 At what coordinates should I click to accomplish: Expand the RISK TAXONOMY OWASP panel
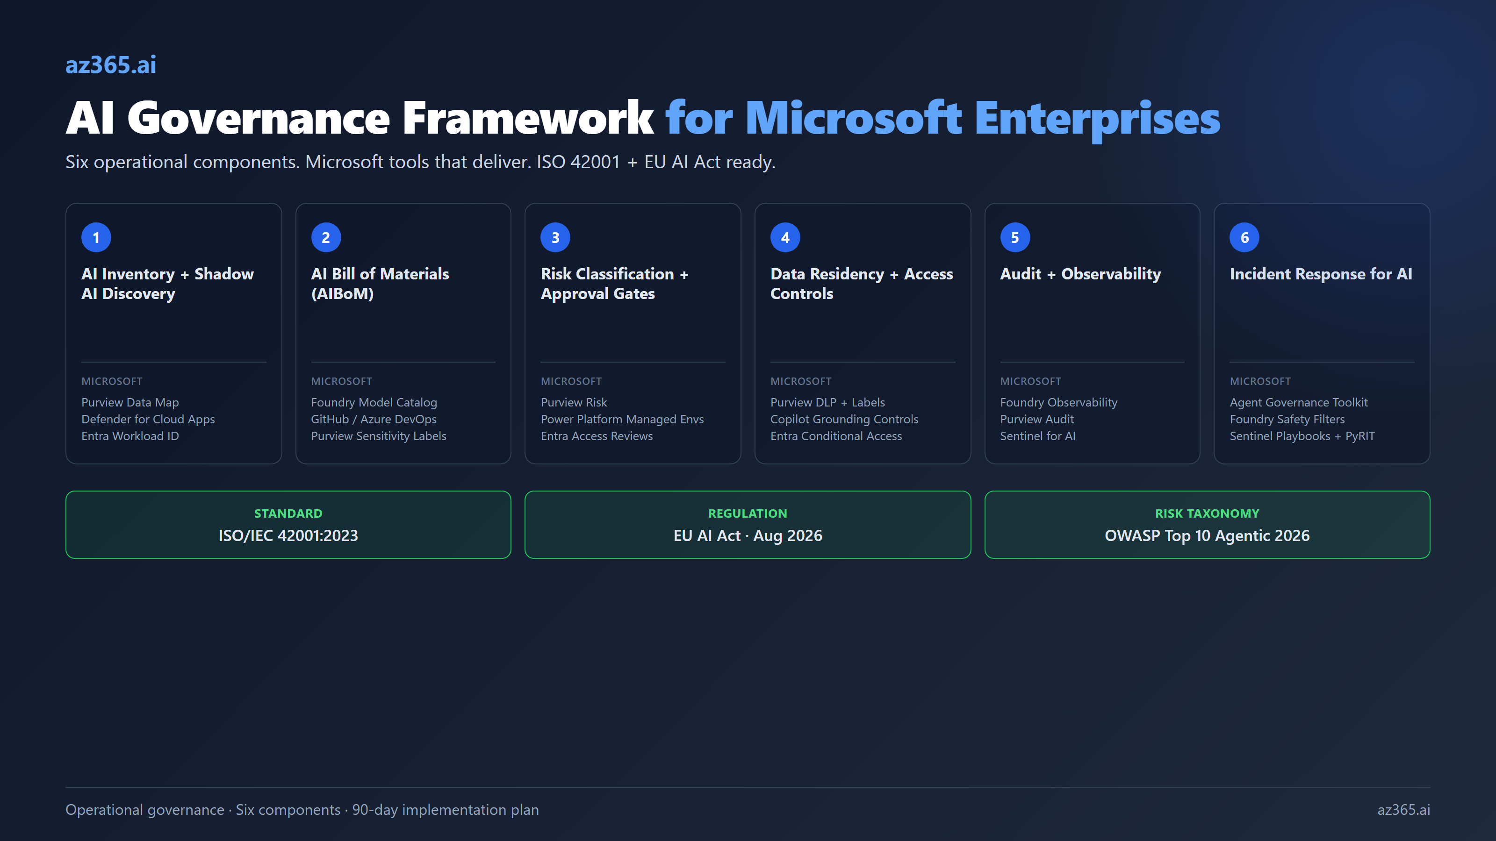tap(1208, 524)
